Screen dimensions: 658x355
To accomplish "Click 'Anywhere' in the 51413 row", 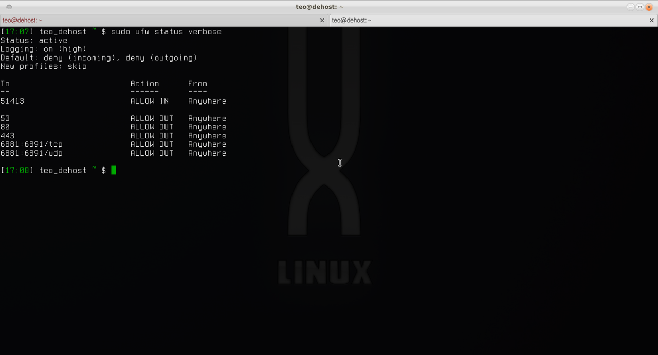I will (x=207, y=101).
